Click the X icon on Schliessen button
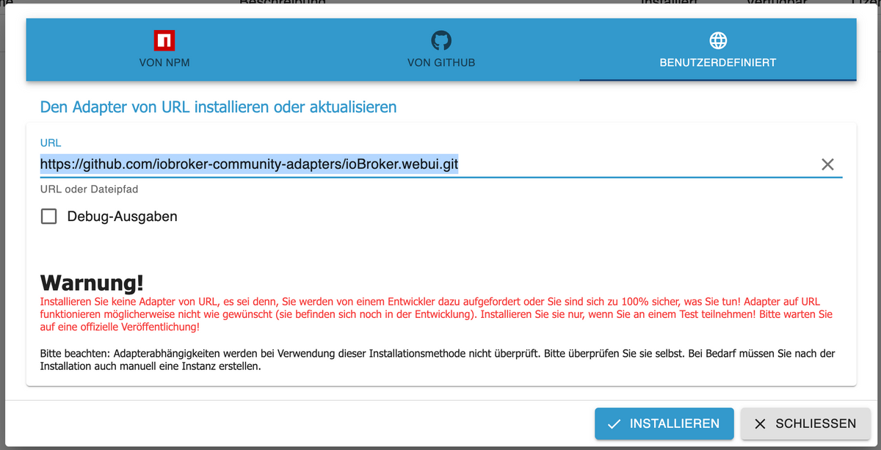881x450 pixels. click(x=760, y=424)
